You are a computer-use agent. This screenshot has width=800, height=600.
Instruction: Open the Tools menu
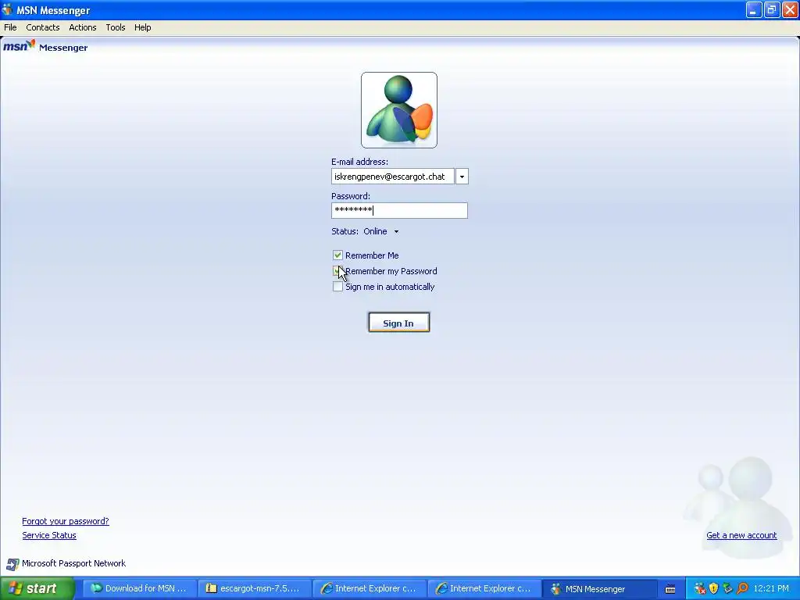[116, 27]
